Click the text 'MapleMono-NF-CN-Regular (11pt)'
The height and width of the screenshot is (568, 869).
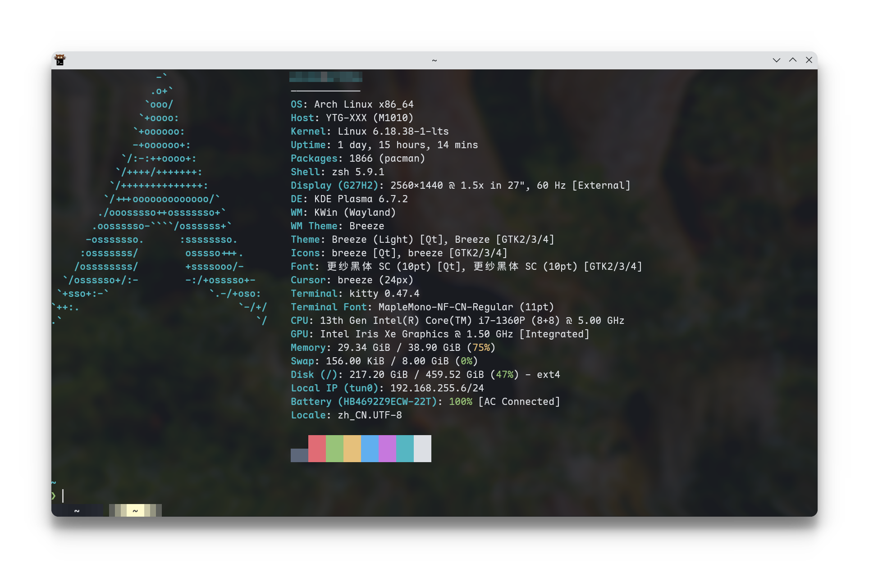coord(466,307)
